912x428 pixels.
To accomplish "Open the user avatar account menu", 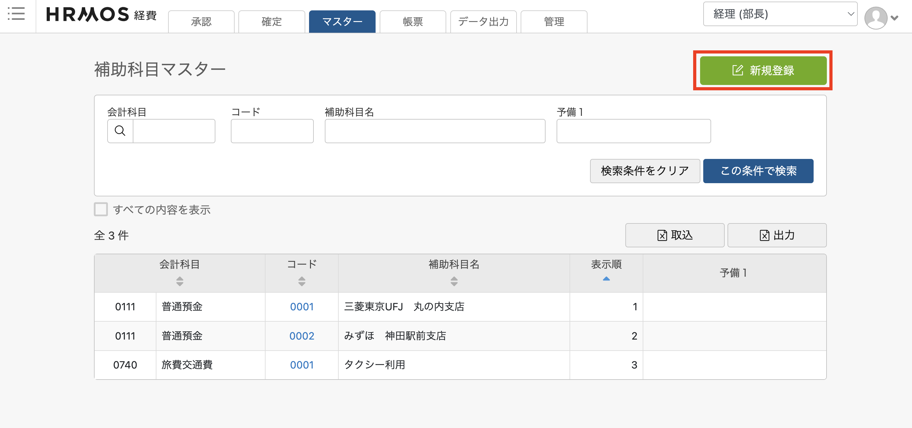I will pyautogui.click(x=875, y=17).
